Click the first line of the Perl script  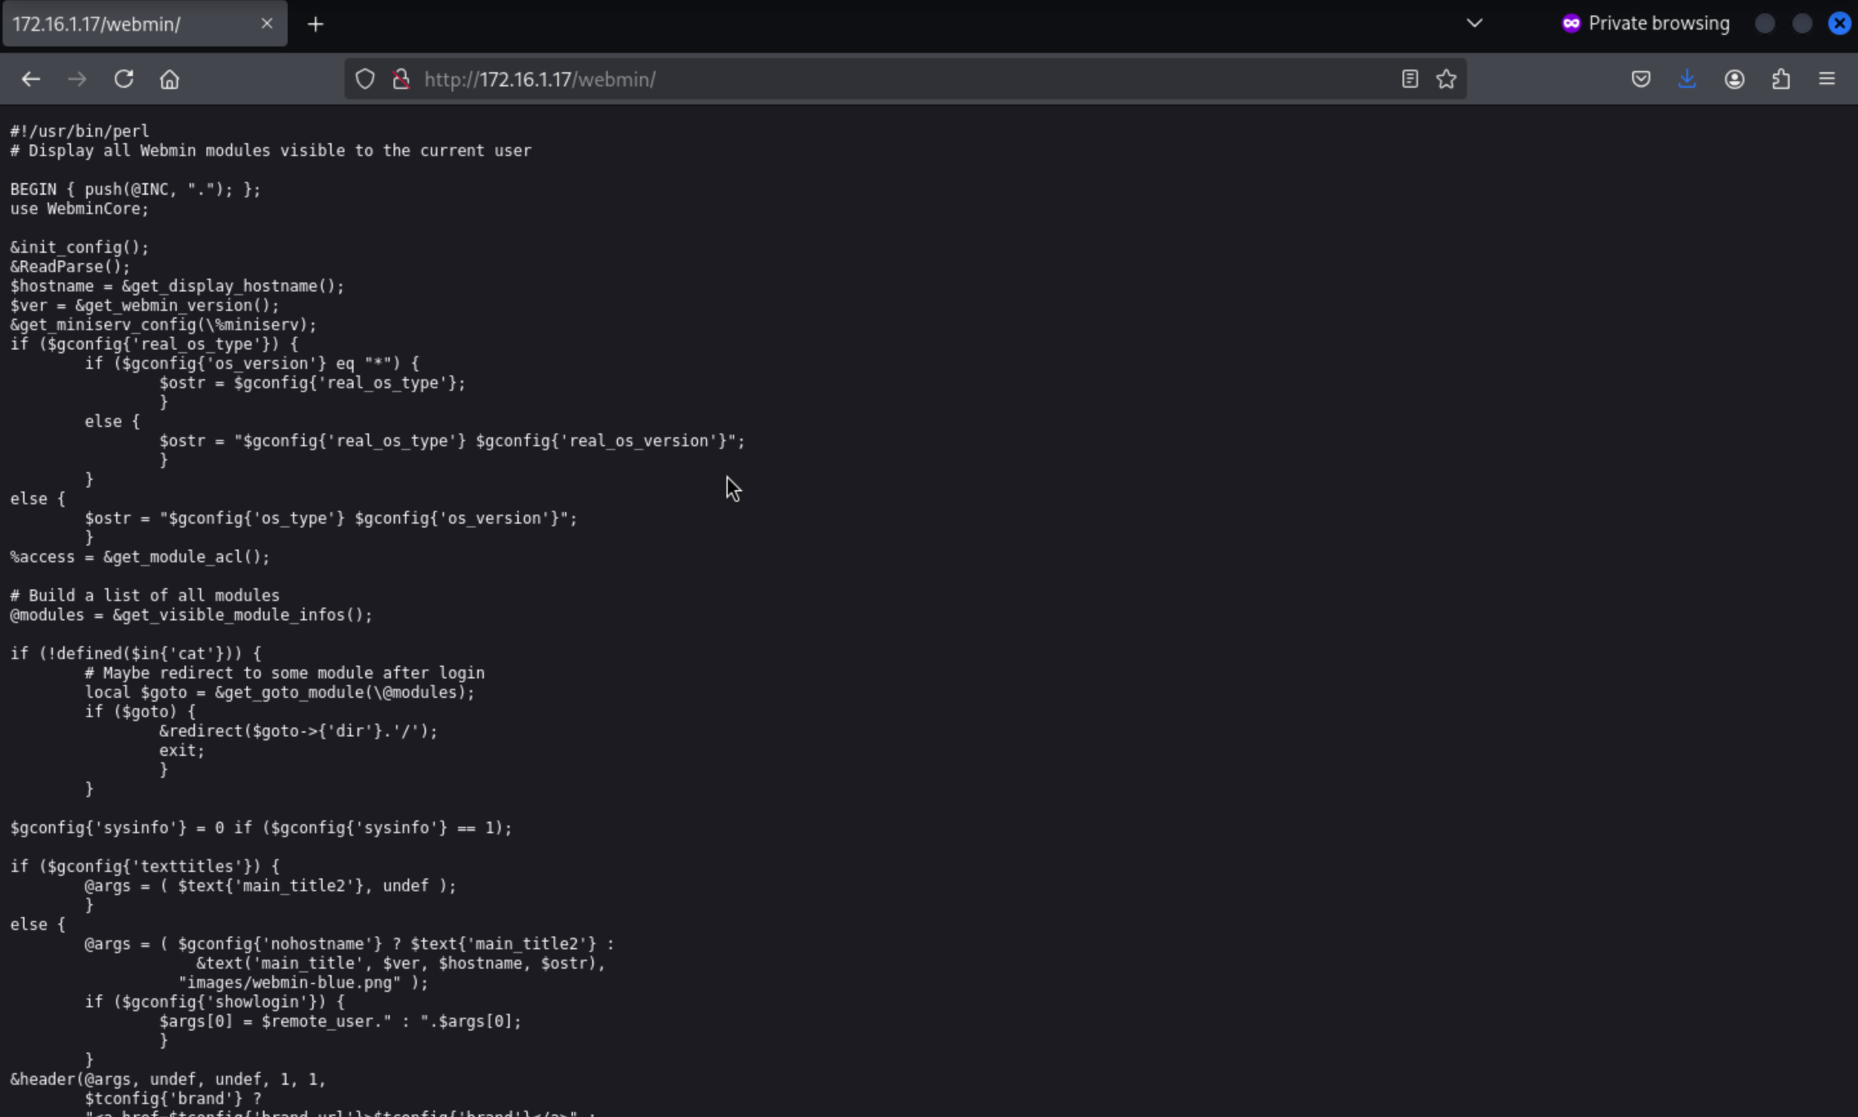(x=80, y=131)
